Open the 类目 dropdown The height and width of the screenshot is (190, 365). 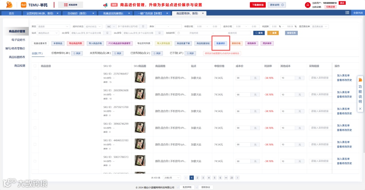(53, 27)
